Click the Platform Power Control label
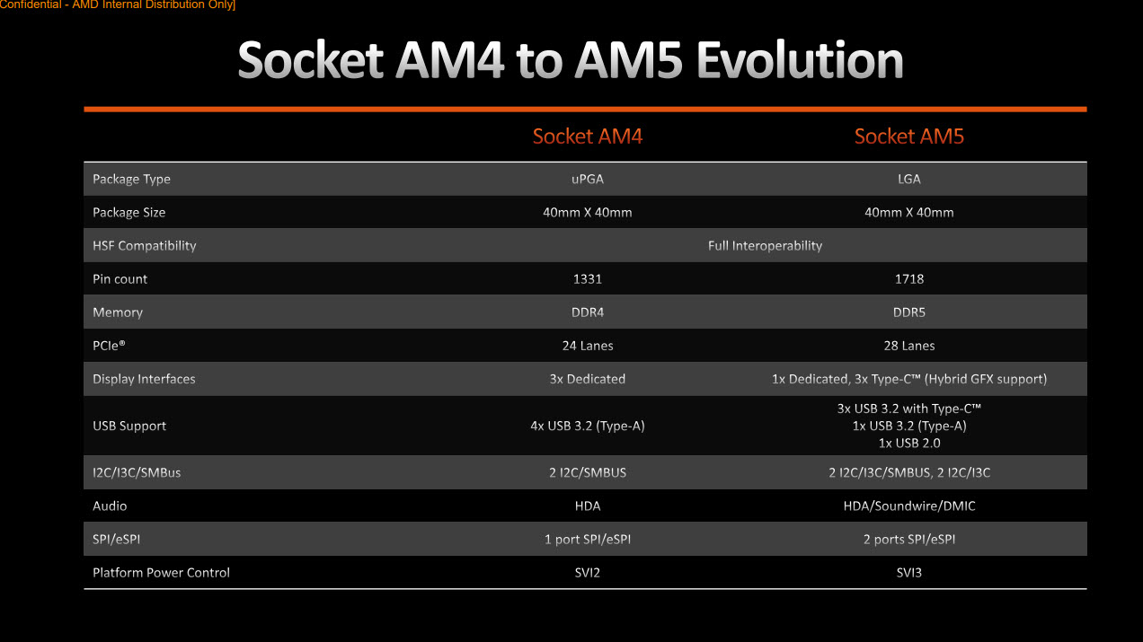The image size is (1143, 642). [161, 573]
